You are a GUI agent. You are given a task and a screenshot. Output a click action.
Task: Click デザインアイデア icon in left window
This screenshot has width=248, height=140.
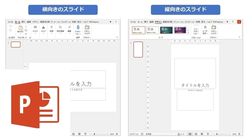coord(87,27)
